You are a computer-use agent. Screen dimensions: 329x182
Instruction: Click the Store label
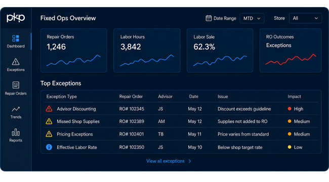coord(279,18)
